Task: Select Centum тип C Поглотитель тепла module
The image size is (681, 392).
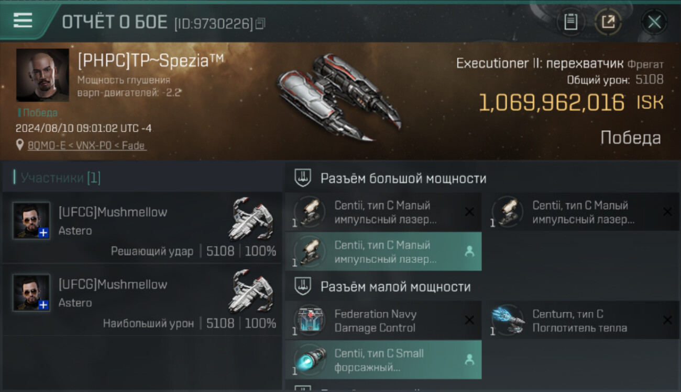Action: [580, 320]
